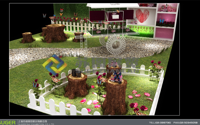
Task: Click the pink roses on top shelf
Action: tap(171, 9)
